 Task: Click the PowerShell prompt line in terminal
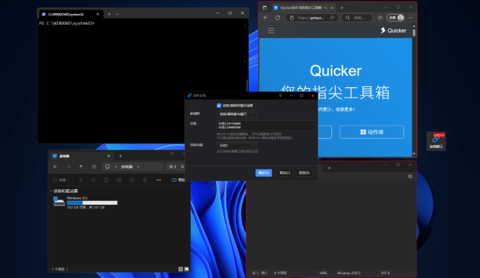tap(67, 23)
